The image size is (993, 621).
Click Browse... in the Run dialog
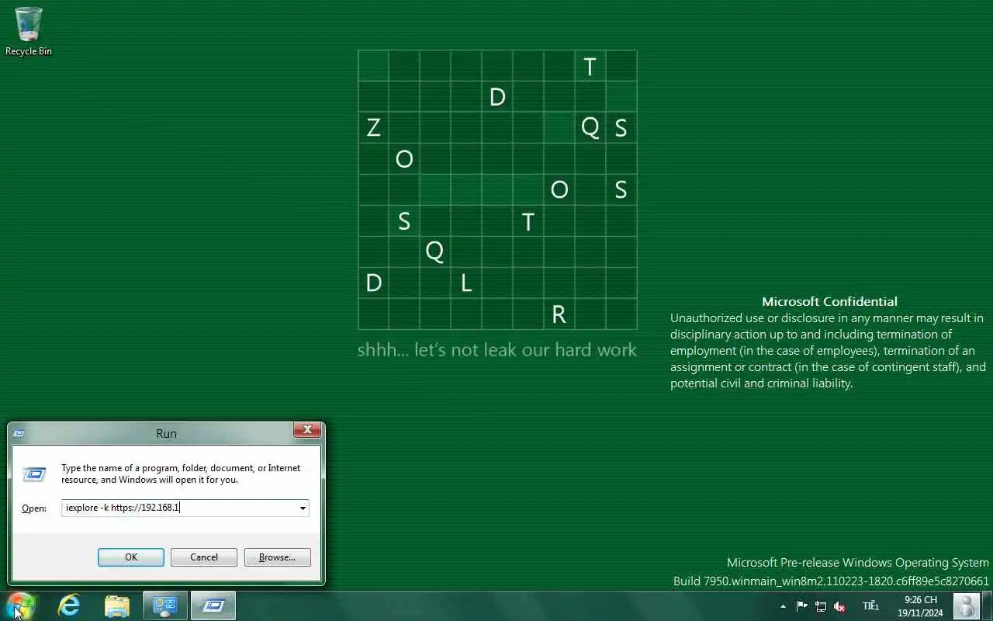tap(277, 557)
